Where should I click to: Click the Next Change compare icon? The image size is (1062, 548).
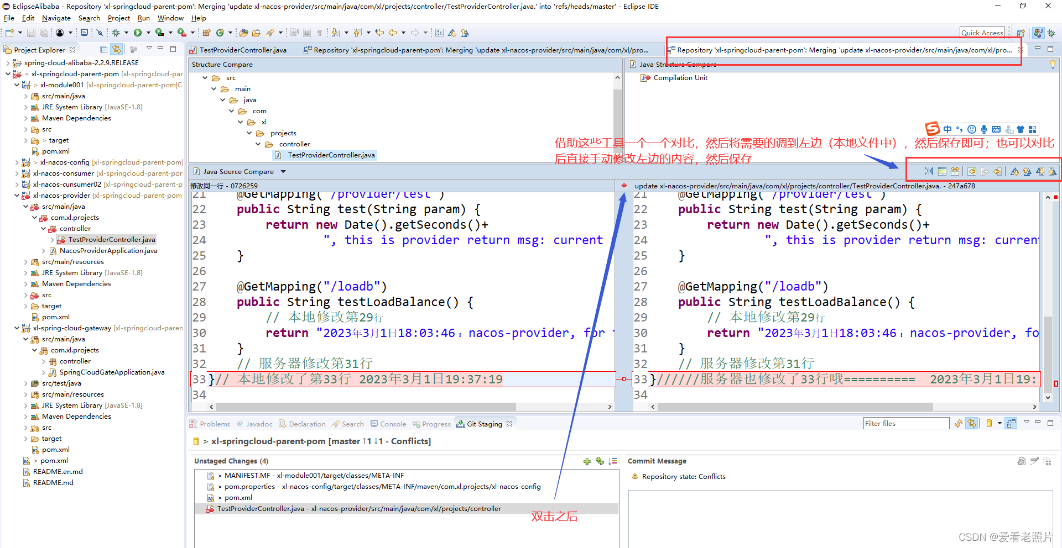coord(1040,171)
